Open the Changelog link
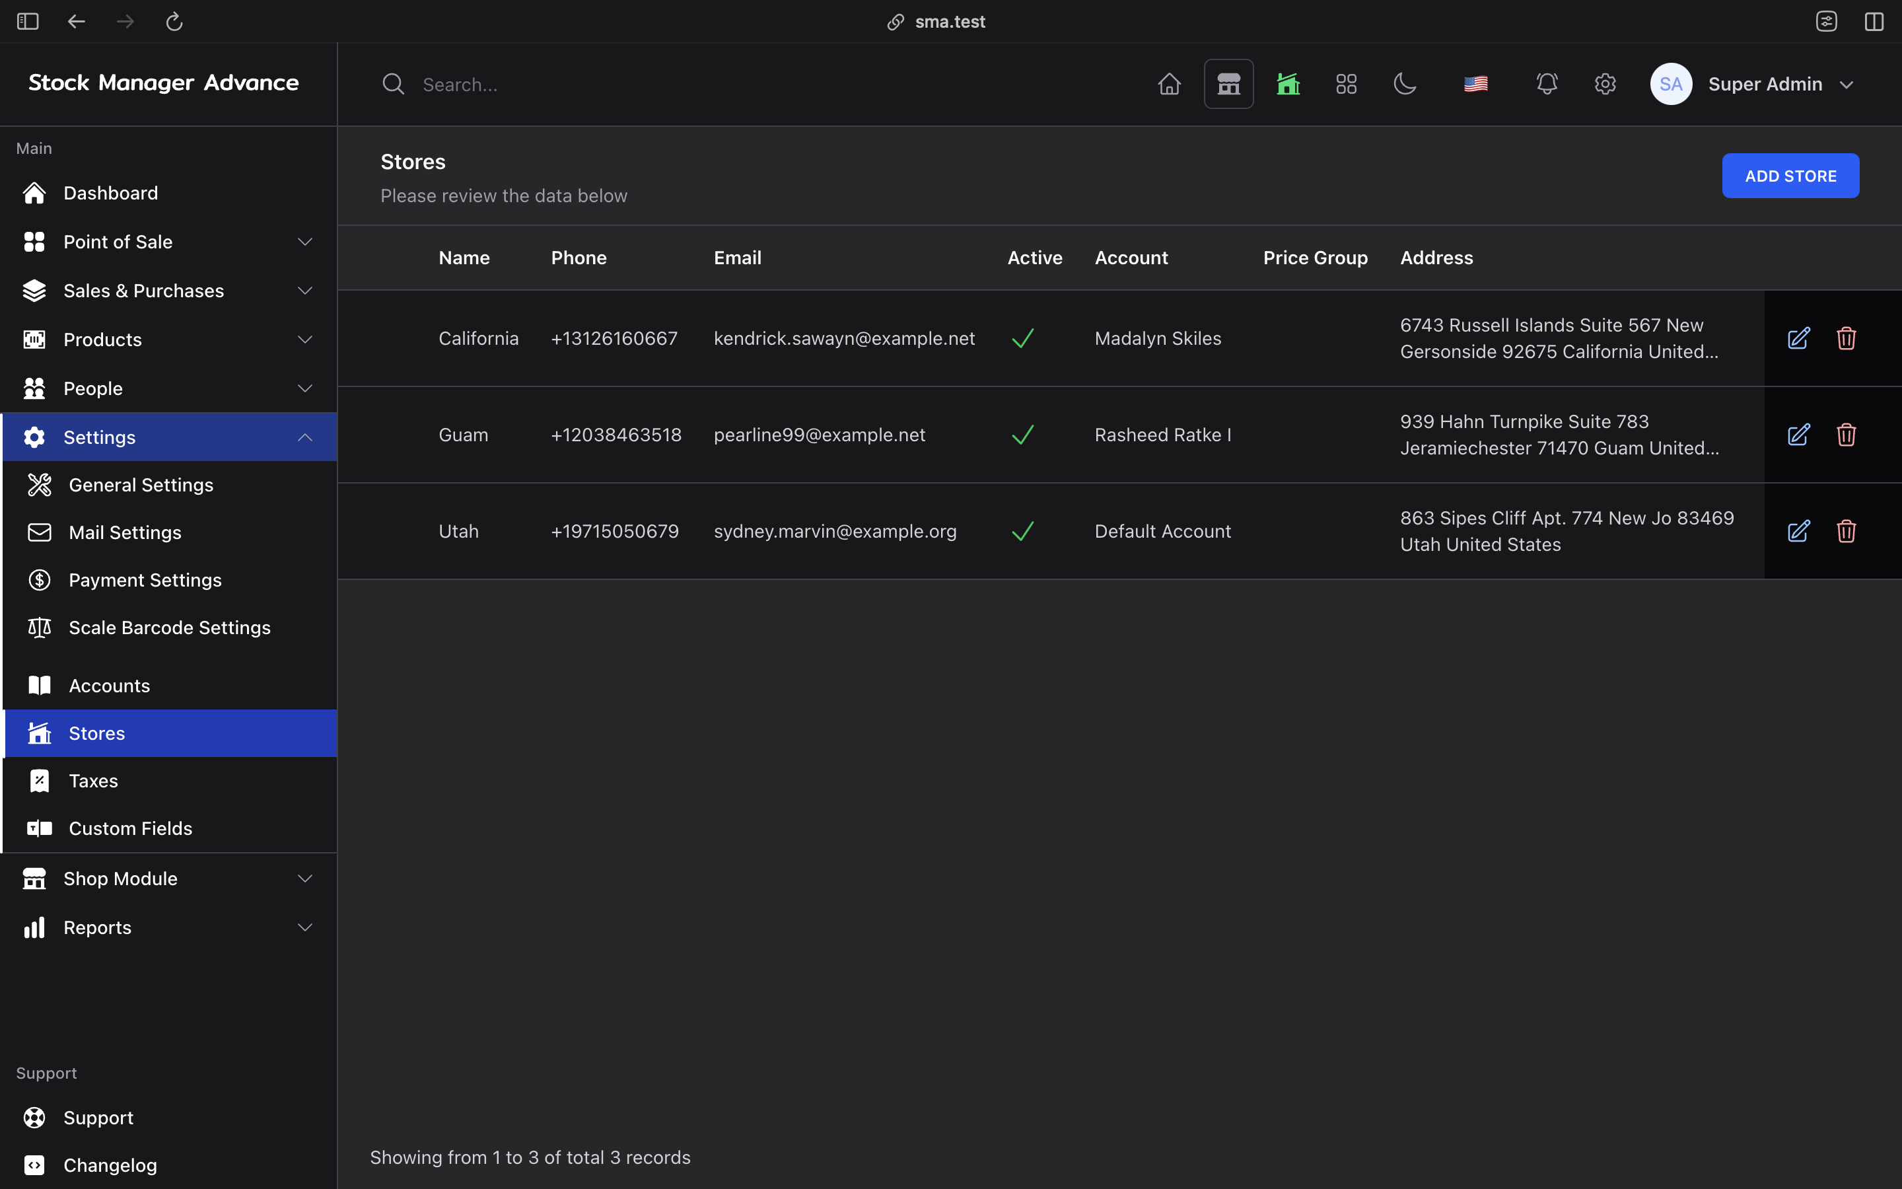This screenshot has height=1189, width=1902. point(168,1165)
